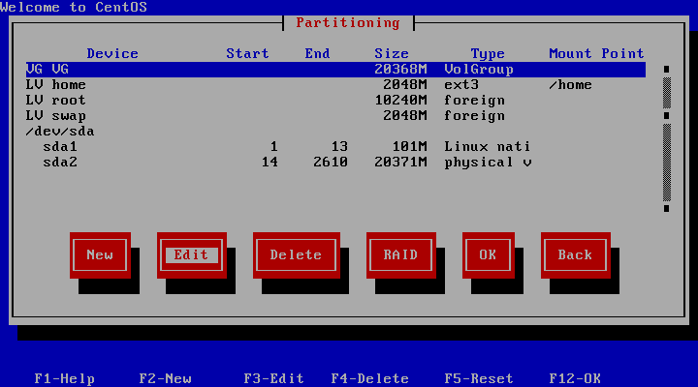Click the Mount Point column header

(x=596, y=54)
